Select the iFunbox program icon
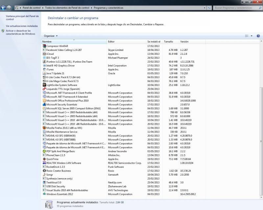Image resolution: width=263 pixels, height=210 pixels. 44,61
